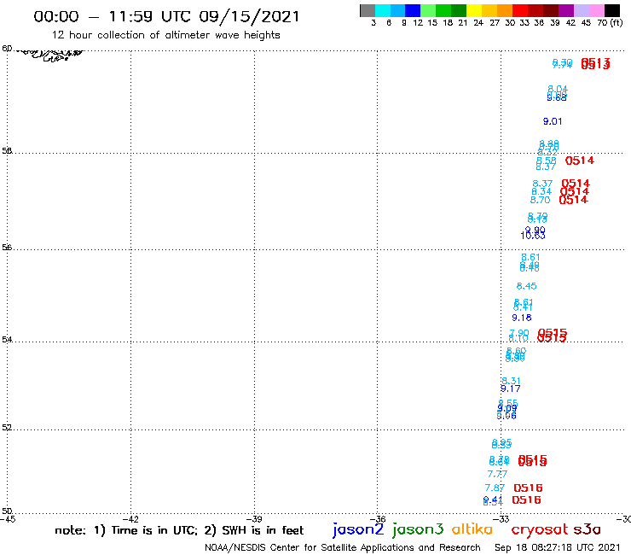Choose the lavender swatch in the color scale
This screenshot has width=631, height=555.
tap(581, 10)
